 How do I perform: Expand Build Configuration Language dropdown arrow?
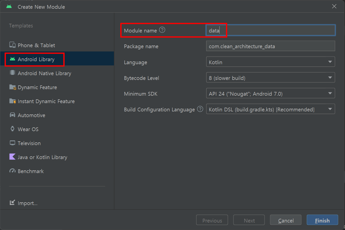pos(330,109)
